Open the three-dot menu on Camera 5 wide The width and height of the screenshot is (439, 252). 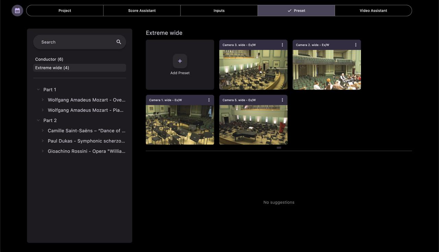pos(282,99)
